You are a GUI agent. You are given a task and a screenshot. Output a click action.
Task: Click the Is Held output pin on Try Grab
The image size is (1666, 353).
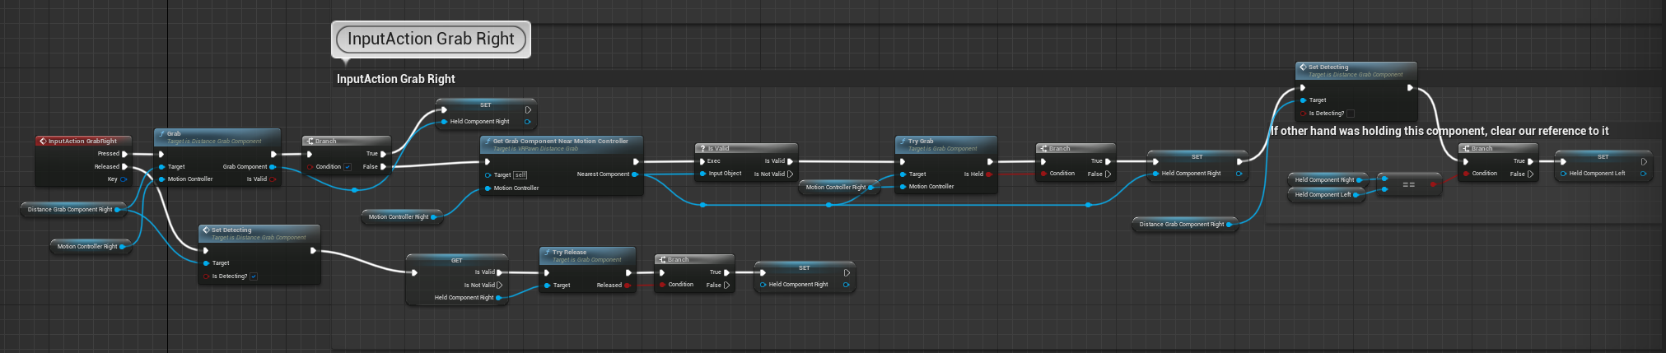coord(989,174)
